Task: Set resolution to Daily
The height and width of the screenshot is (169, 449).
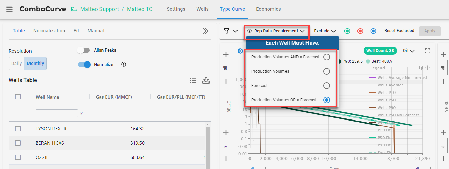Action: click(16, 64)
